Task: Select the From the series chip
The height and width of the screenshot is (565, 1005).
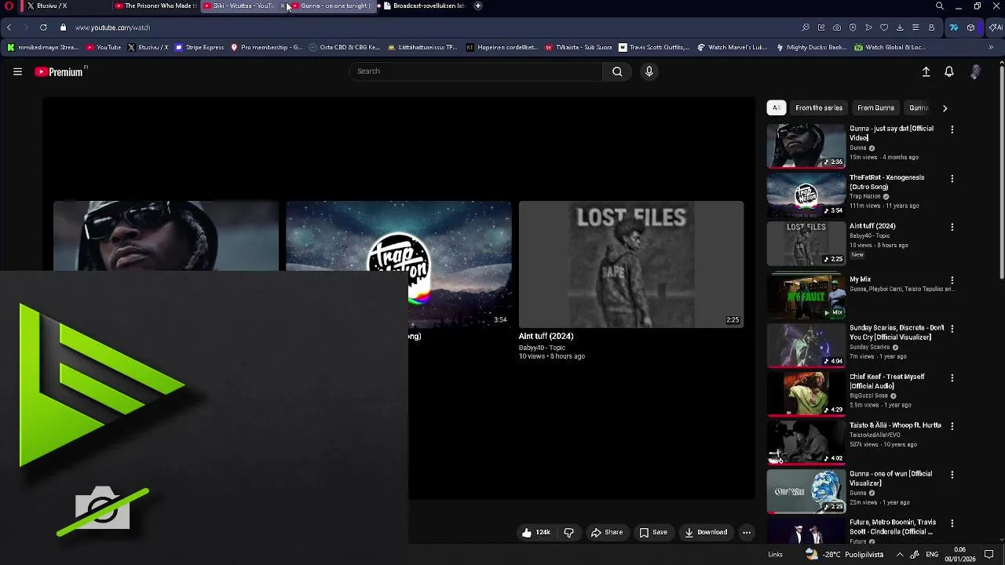Action: 819,108
